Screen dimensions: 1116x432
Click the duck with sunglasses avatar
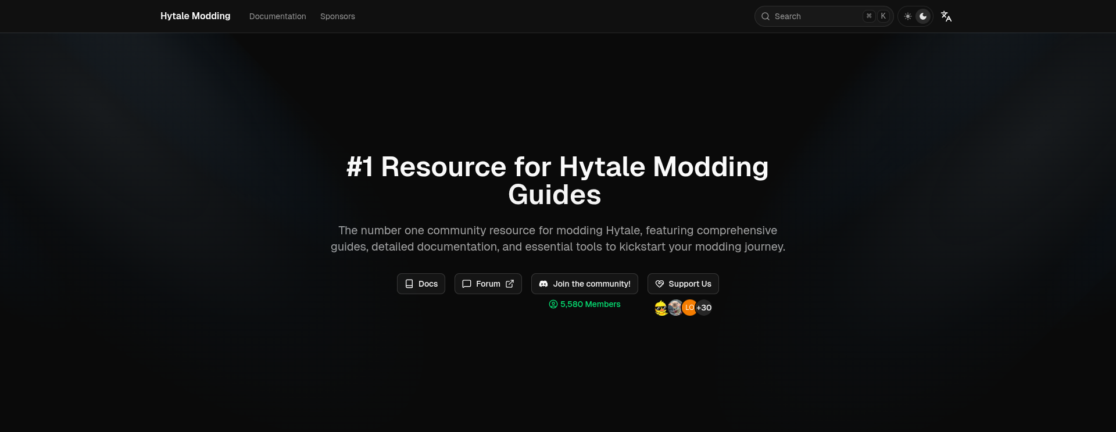[x=661, y=308]
